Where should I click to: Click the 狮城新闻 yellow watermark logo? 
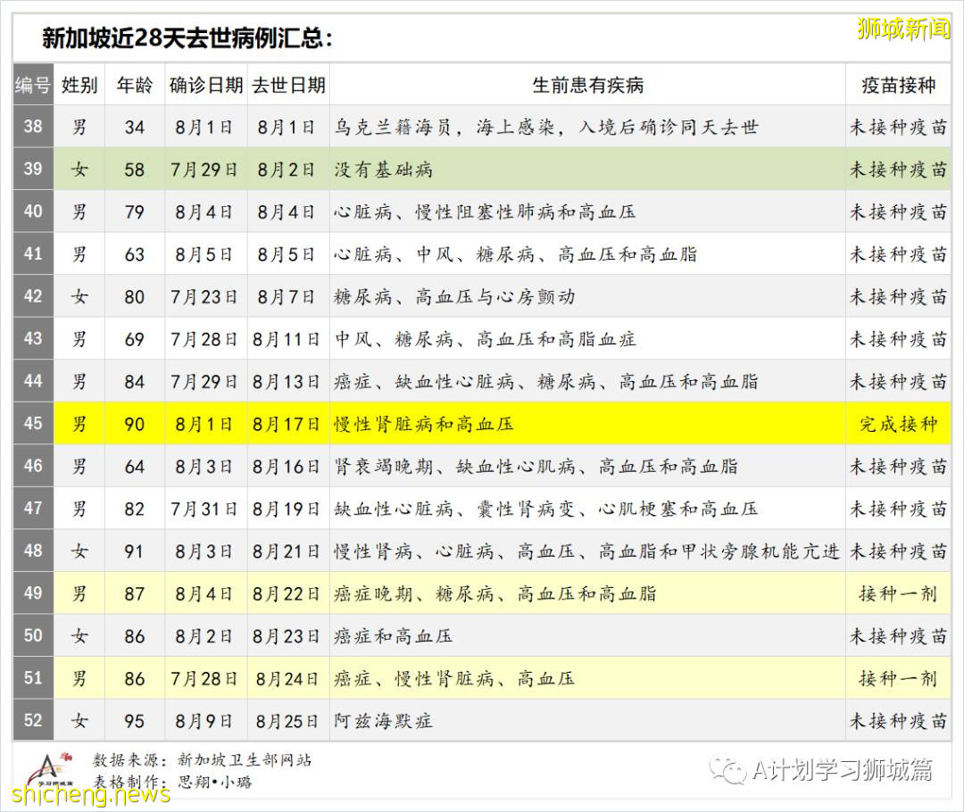[x=903, y=29]
